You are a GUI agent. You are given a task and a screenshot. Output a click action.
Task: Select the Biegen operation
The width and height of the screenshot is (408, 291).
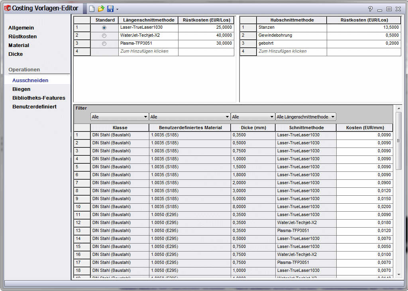coord(22,89)
